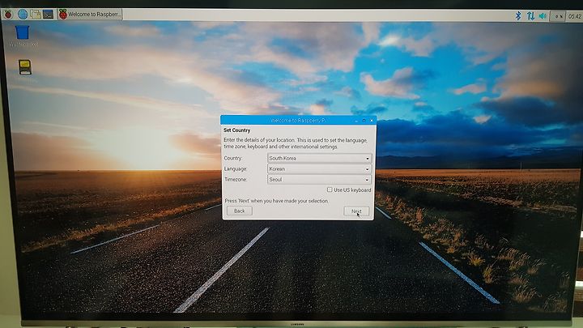Expand the Timezone dropdown showing Seoul
Viewport: 583px width, 328px height.
319,180
